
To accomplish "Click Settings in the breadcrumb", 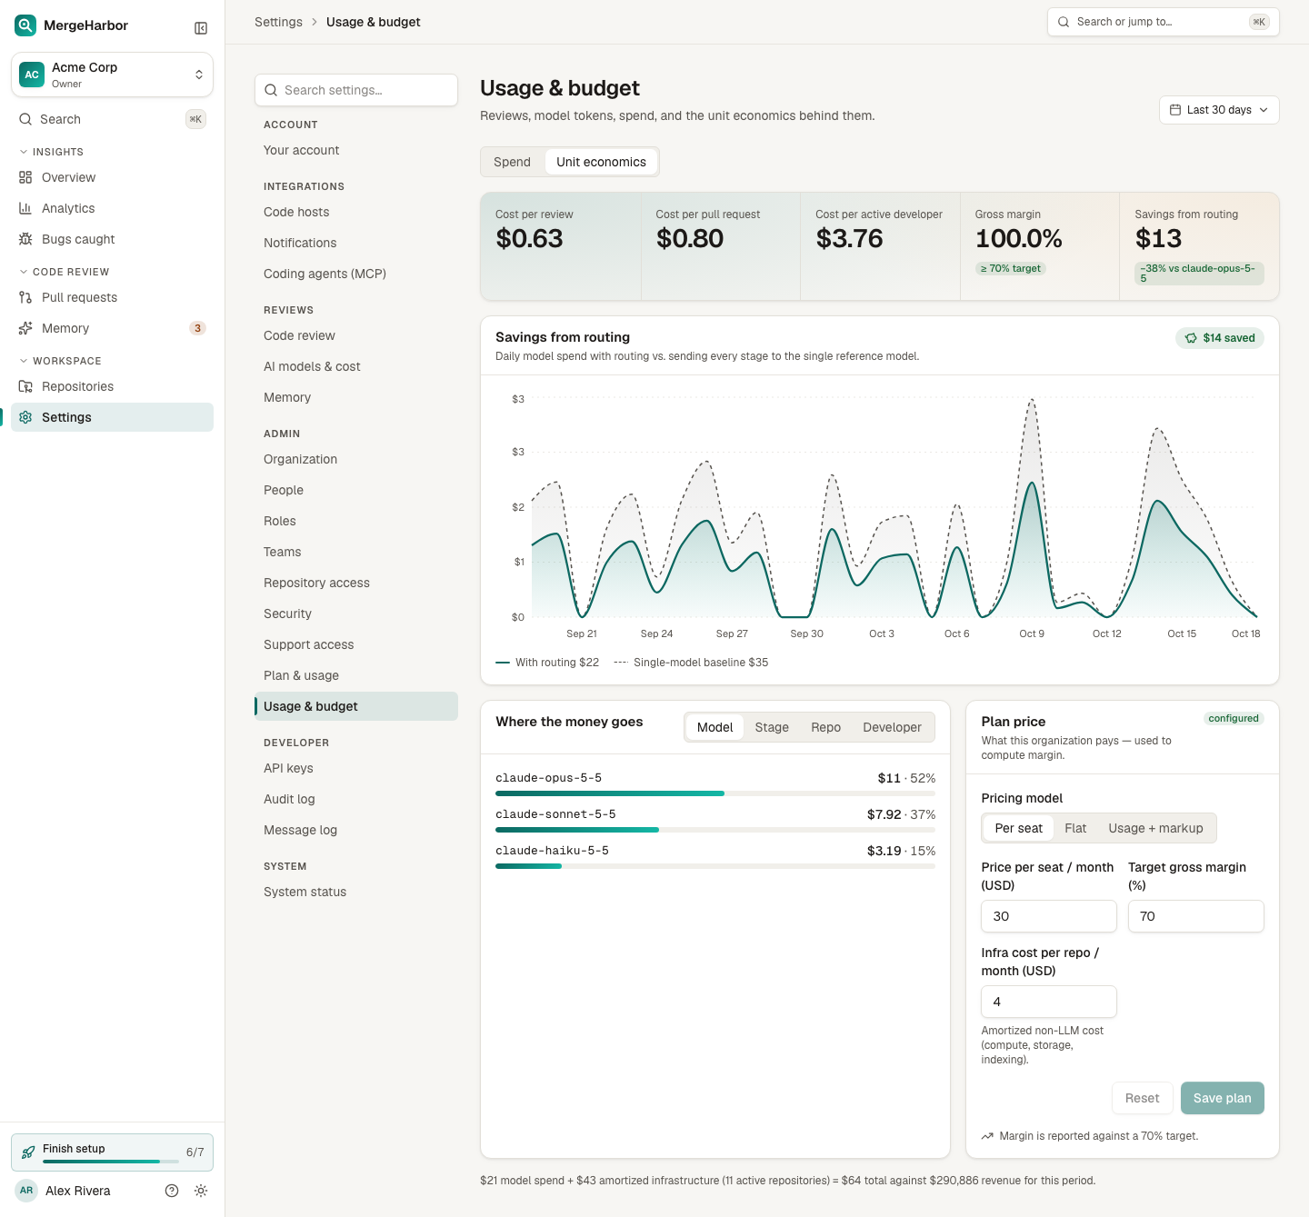I will [x=278, y=22].
